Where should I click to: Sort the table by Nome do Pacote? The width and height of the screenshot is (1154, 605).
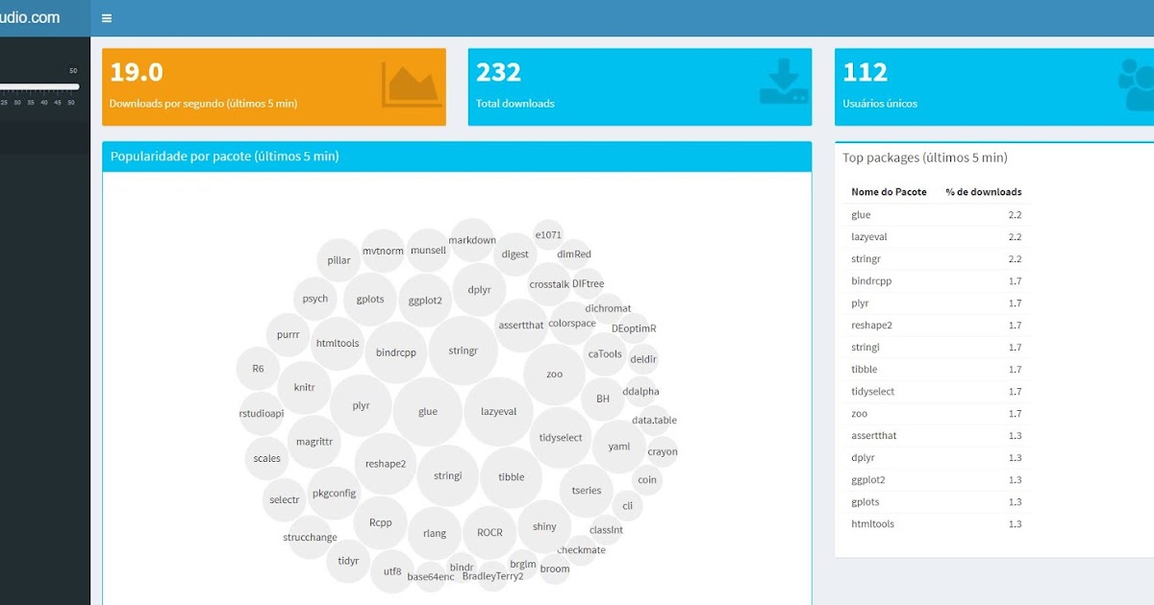[x=889, y=191]
